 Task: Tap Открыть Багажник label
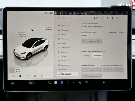tap(48, 28)
